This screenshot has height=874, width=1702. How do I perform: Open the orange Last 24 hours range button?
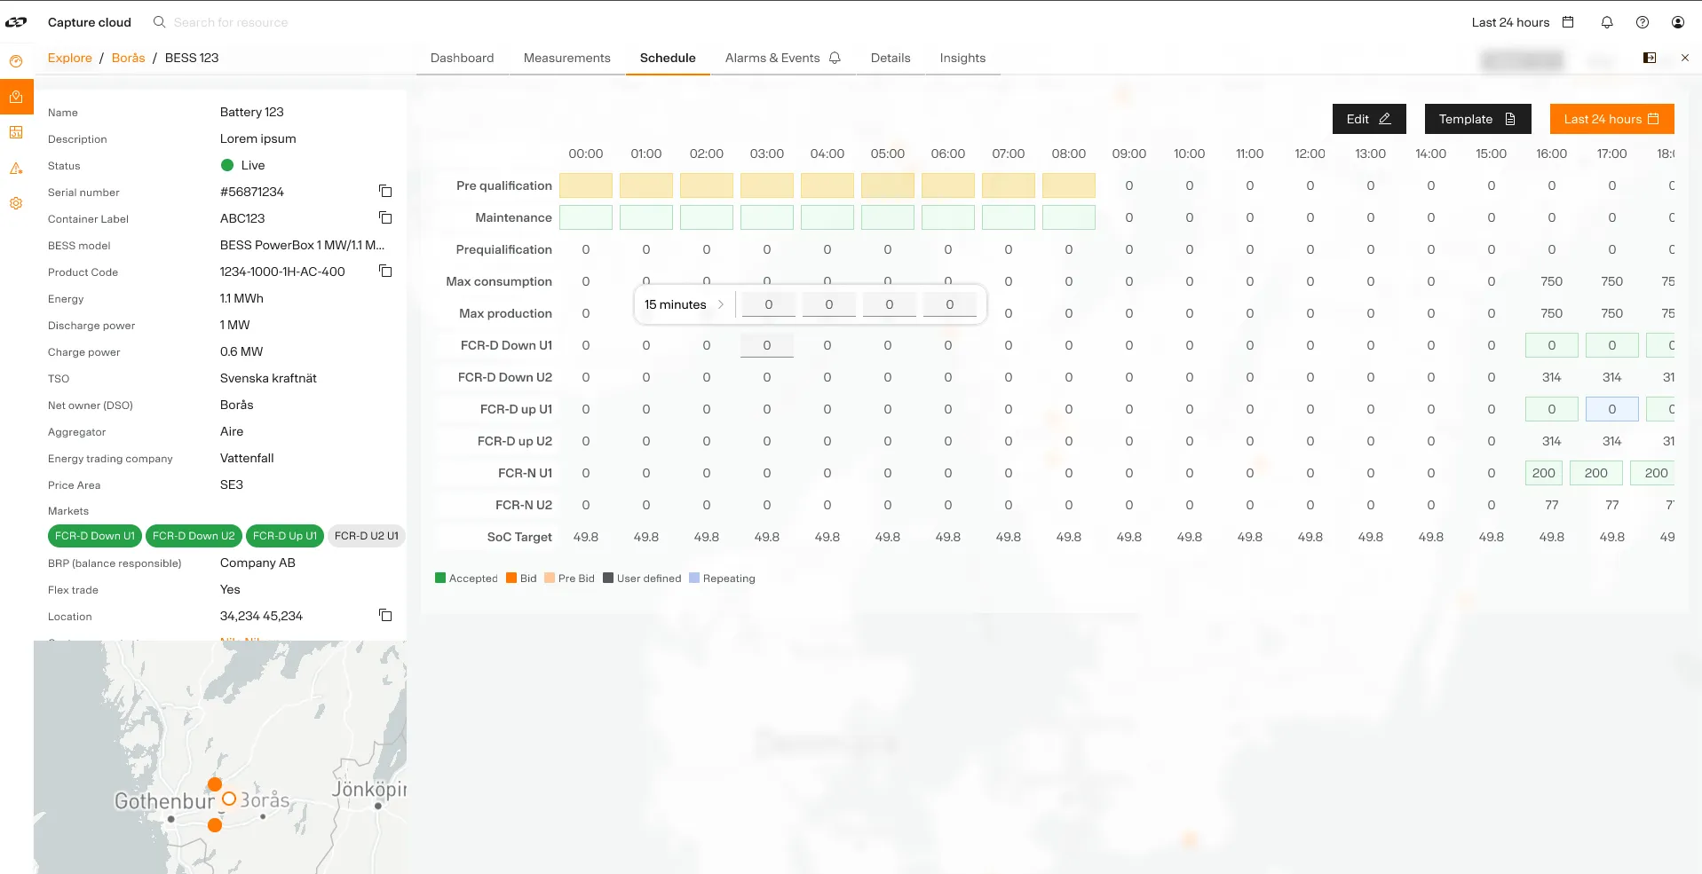1611,119
